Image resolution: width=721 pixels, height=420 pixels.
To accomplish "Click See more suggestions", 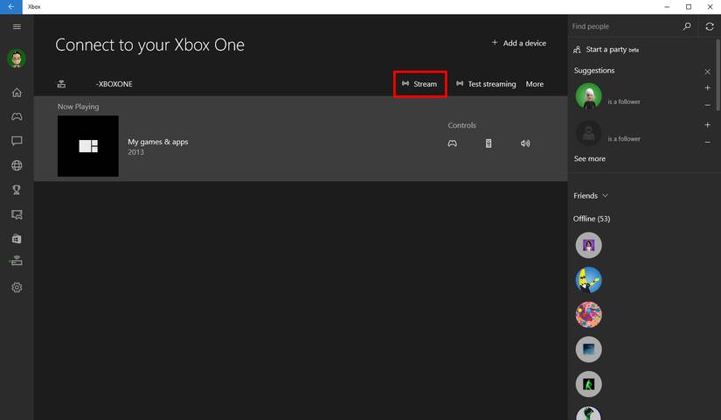I will [590, 158].
